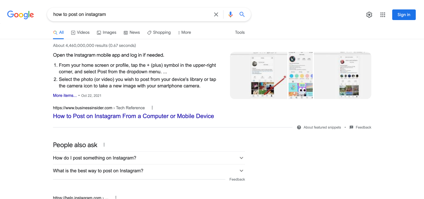Click inside the search input field

131,14
